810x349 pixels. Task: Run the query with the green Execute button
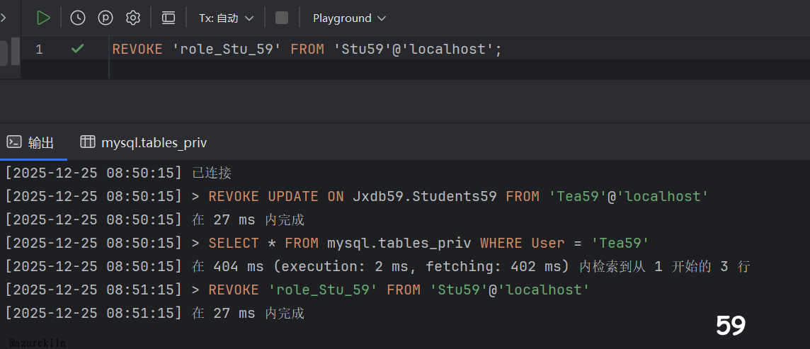click(43, 18)
